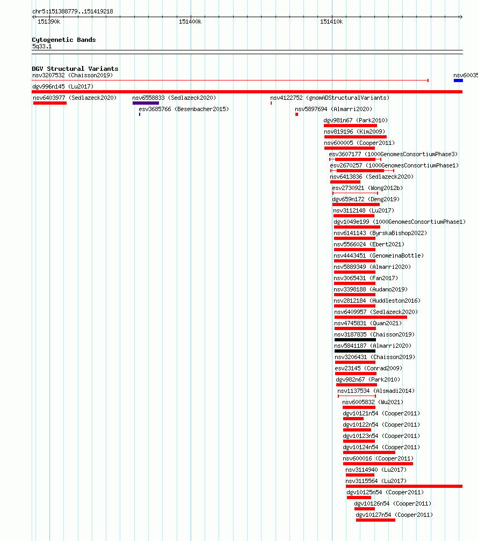Select dgv1049e199 (1000GenomesConsortiumPhase1) label
478x541 pixels.
[x=400, y=222]
